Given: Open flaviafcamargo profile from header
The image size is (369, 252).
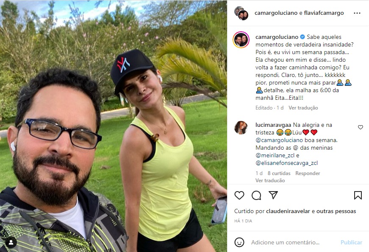Looking at the screenshot, I should point(324,13).
